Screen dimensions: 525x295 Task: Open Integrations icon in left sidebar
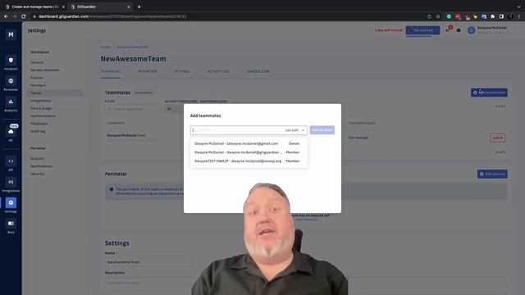tap(11, 184)
